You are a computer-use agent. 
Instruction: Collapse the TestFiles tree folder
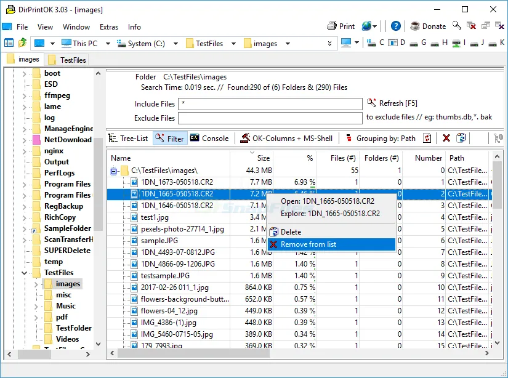click(x=24, y=273)
